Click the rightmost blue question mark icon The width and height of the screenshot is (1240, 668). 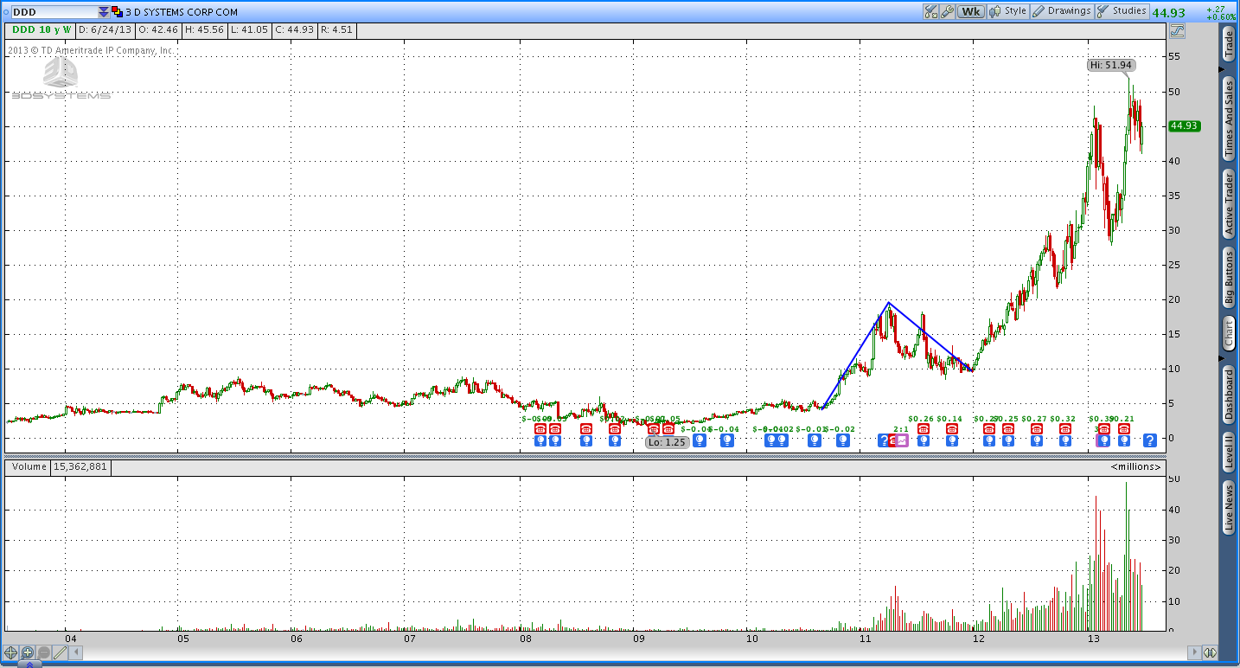pos(1149,440)
